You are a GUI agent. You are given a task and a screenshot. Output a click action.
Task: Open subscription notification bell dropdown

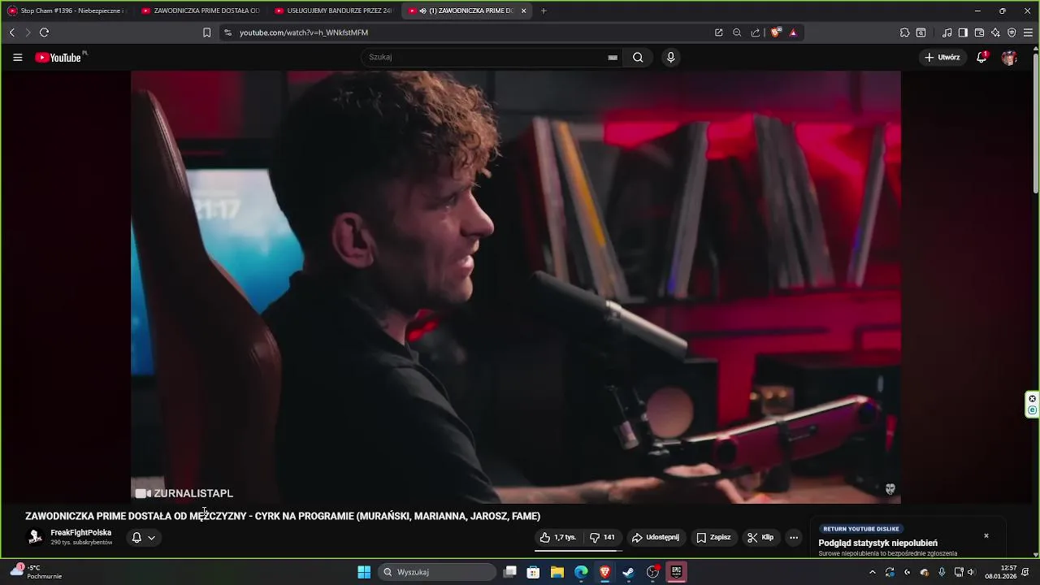144,537
